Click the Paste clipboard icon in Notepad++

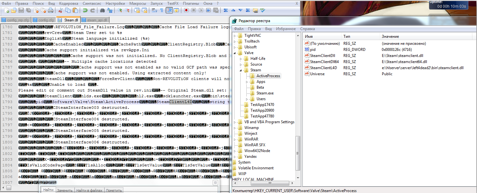coord(75,10)
